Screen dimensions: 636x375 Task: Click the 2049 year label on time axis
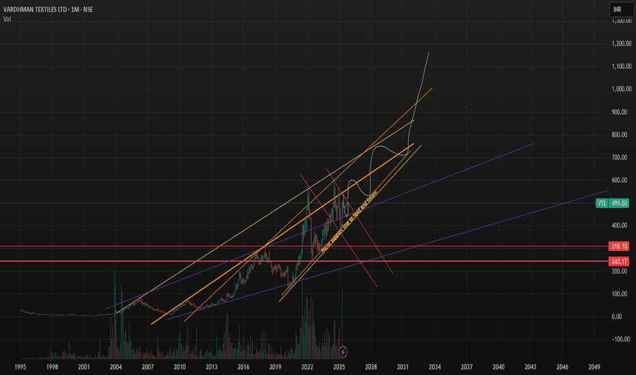pos(594,367)
